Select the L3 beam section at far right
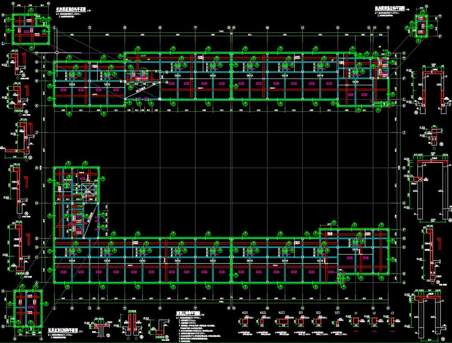 pyautogui.click(x=392, y=321)
